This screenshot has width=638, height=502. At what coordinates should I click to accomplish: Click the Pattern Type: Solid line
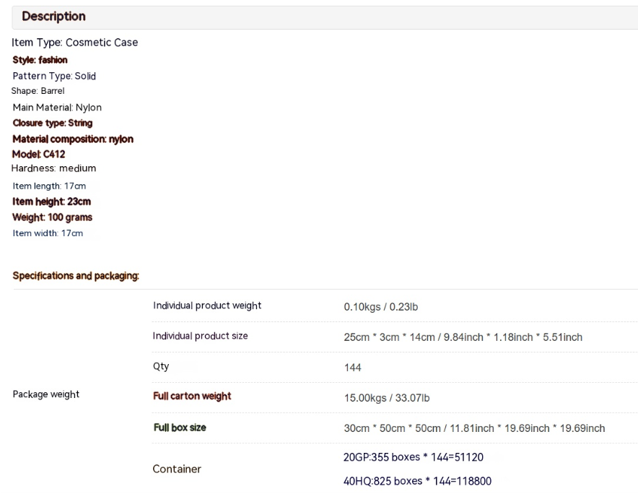pyautogui.click(x=54, y=76)
